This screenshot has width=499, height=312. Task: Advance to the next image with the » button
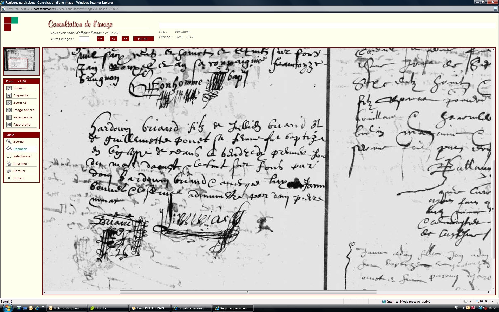pos(125,39)
